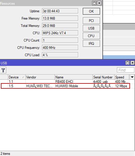Sort by the Name column header
The height and width of the screenshot is (156, 135).
click(73, 77)
